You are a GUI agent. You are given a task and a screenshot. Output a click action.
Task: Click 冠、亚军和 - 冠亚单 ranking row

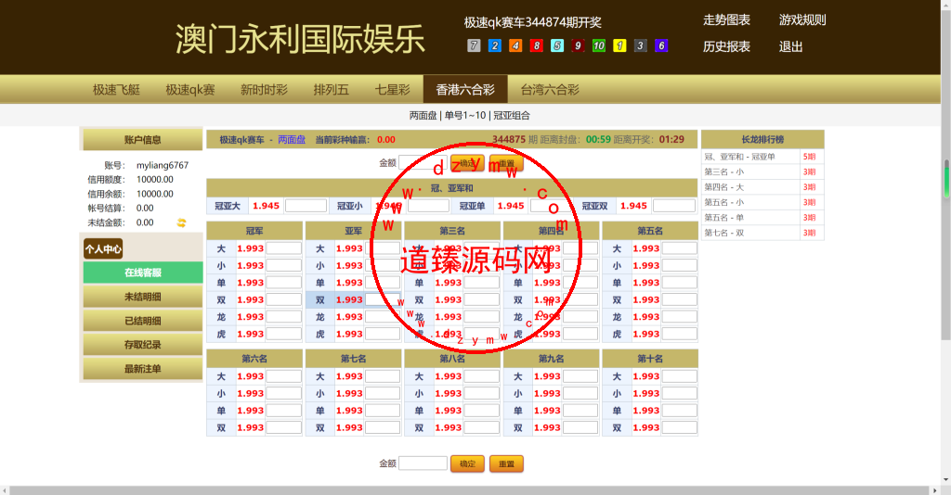tap(762, 157)
